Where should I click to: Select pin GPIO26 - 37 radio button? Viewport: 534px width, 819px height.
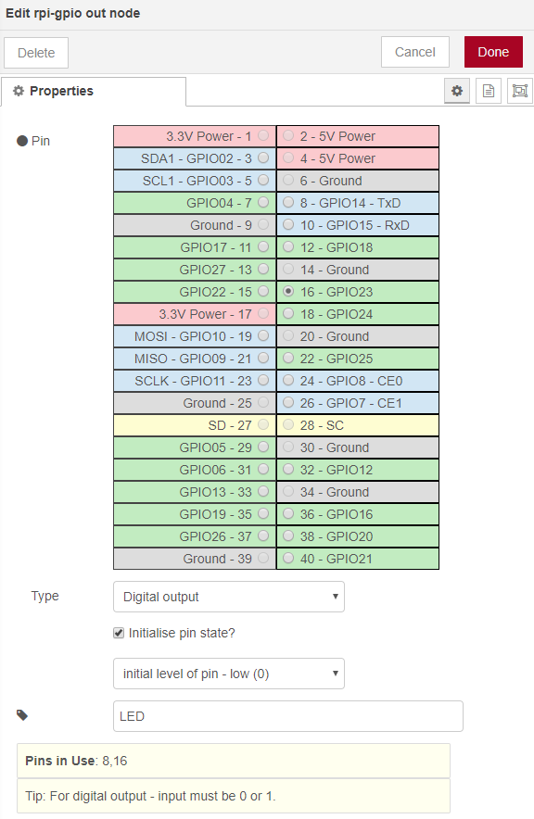click(x=263, y=535)
